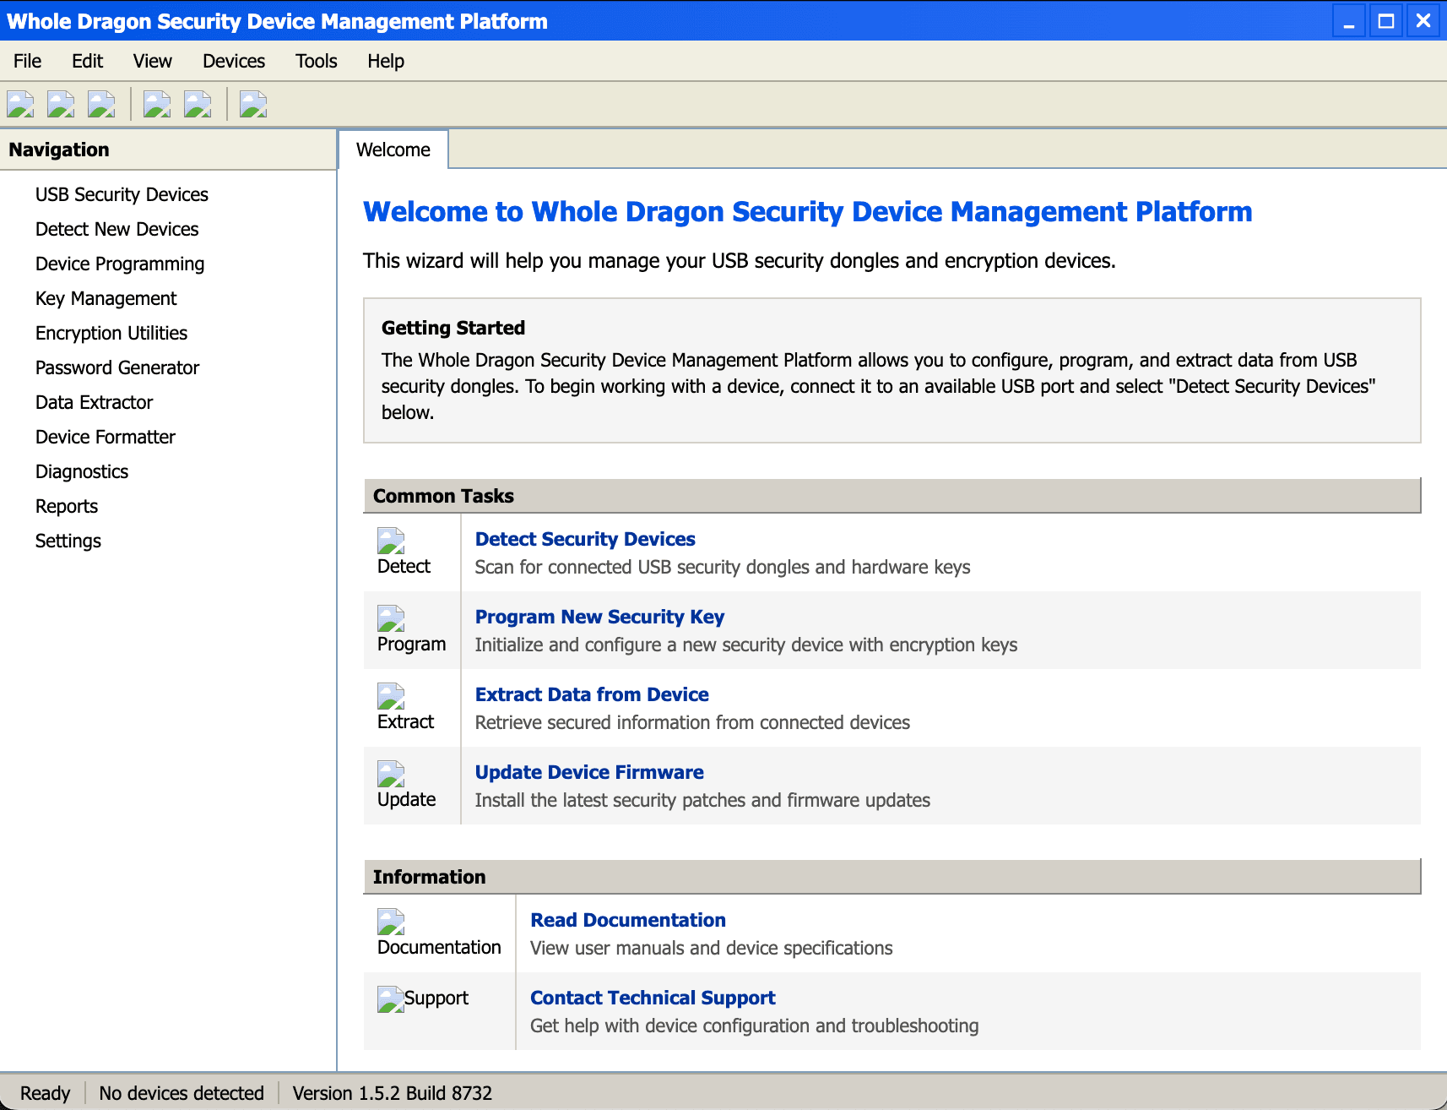Screen dimensions: 1447x1110
Task: Open the Detect Security Devices link
Action: [x=585, y=539]
